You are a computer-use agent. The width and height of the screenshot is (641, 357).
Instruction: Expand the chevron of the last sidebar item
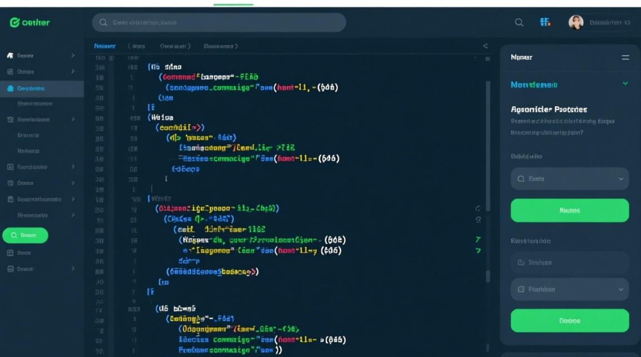tap(73, 269)
